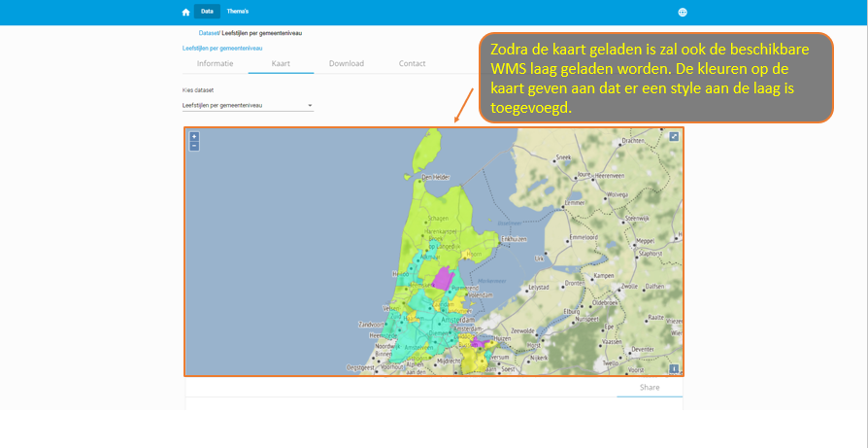Image resolution: width=868 pixels, height=448 pixels.
Task: Zoom in on the map
Action: pyautogui.click(x=194, y=136)
